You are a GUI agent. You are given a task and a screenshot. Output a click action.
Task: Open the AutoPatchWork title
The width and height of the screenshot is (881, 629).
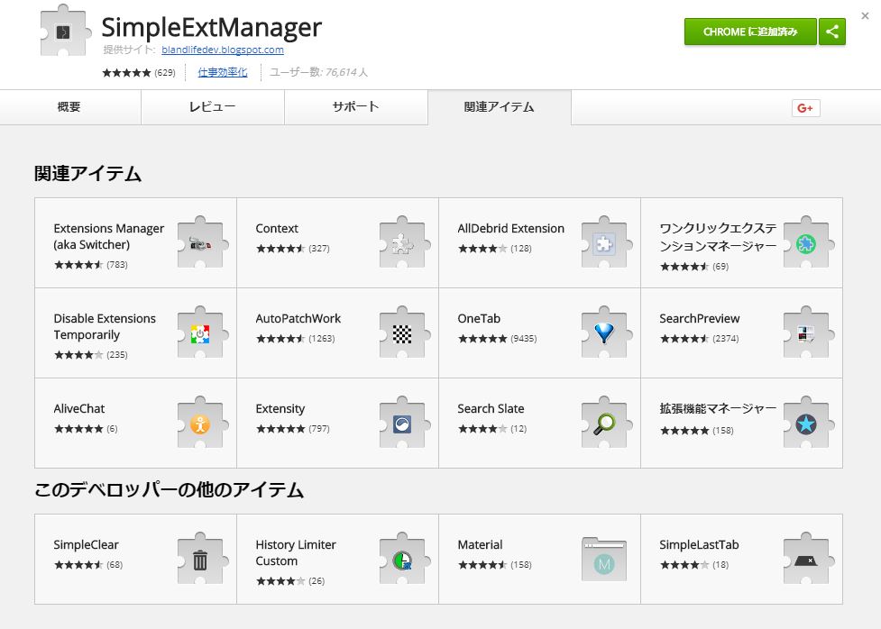coord(298,318)
